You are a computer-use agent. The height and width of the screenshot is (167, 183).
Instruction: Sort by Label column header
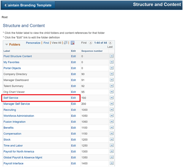click(x=7, y=51)
